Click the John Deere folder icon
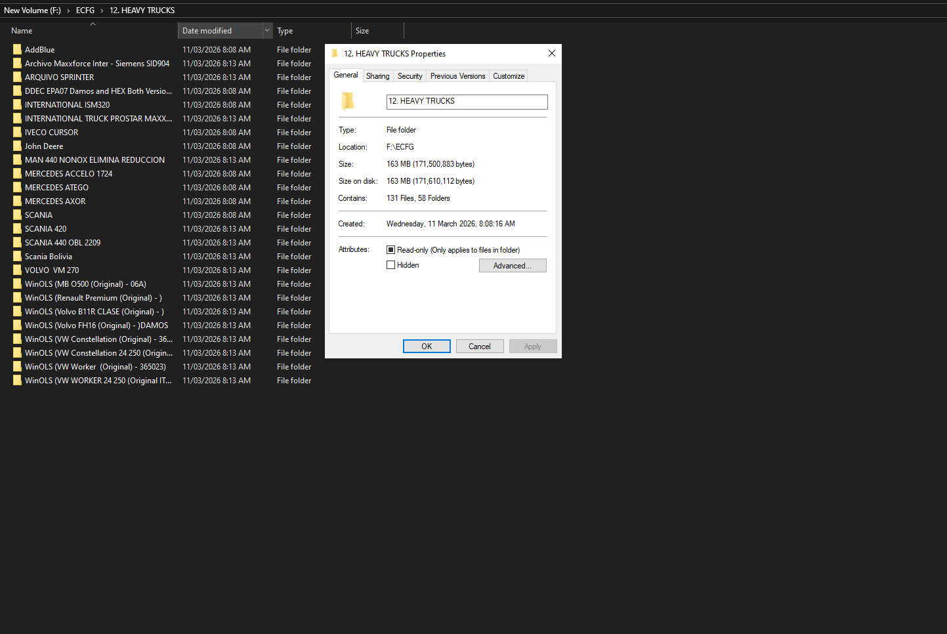The height and width of the screenshot is (634, 947). 16,146
